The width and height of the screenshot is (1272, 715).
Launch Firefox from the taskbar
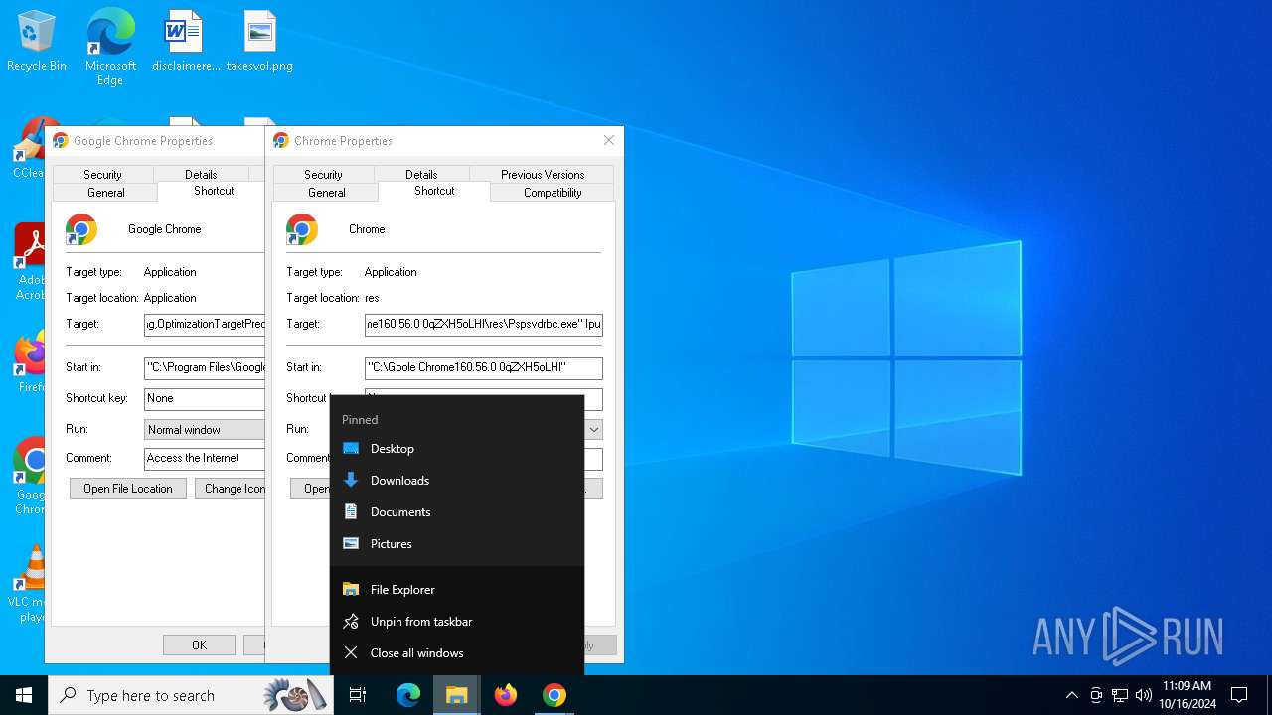point(506,695)
